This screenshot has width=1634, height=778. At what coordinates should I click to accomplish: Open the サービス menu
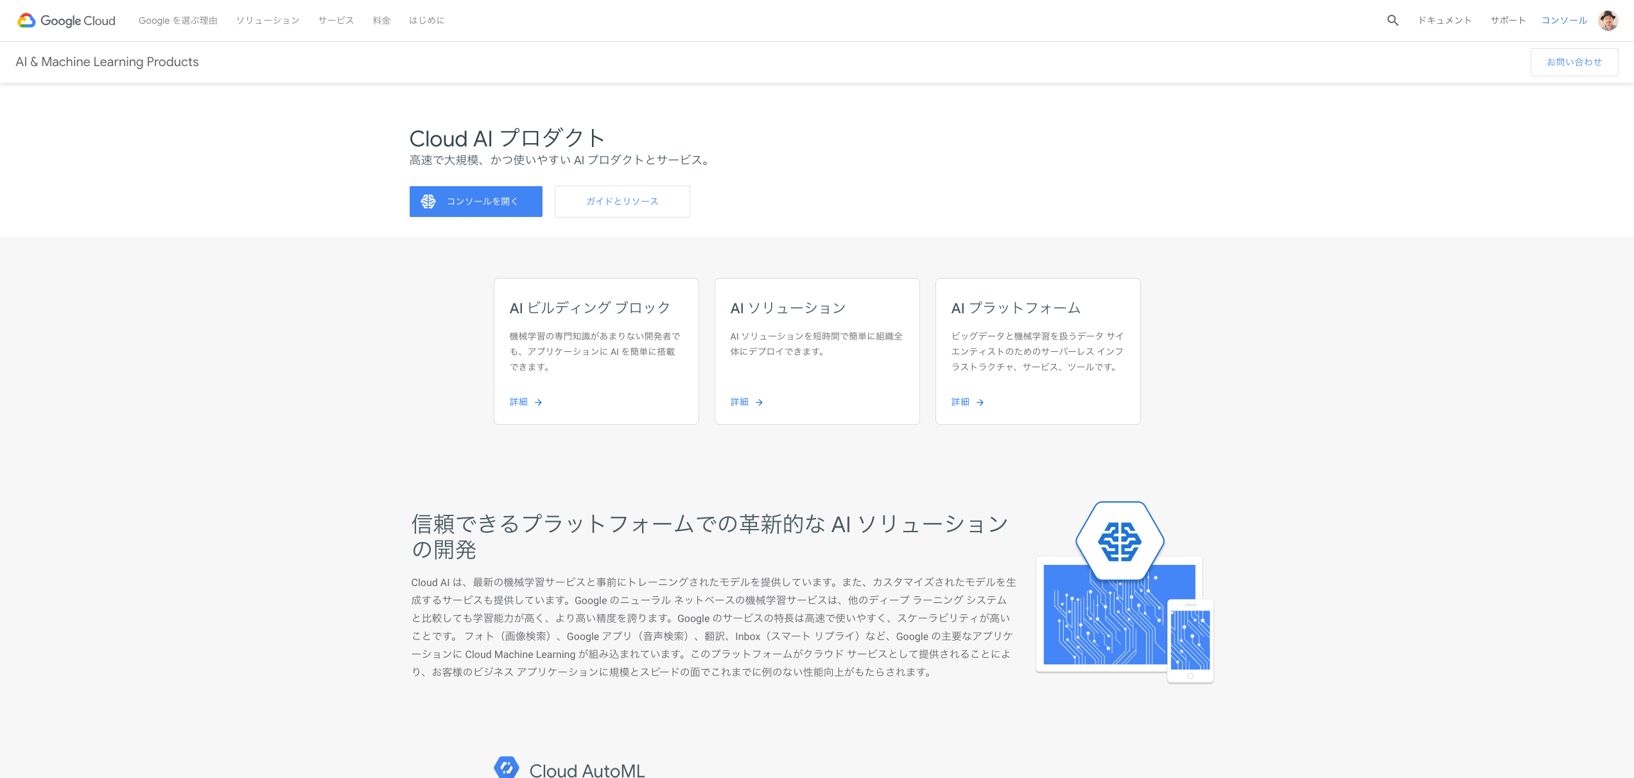coord(336,21)
